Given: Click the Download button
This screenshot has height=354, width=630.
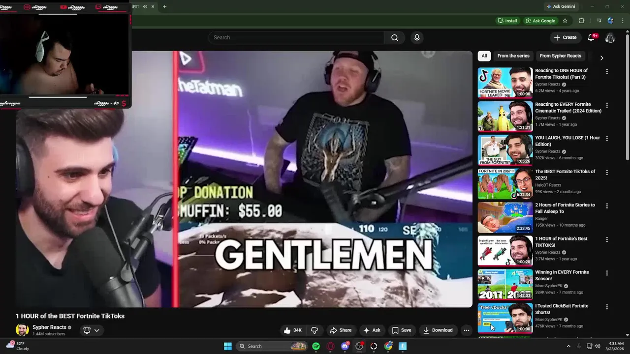Looking at the screenshot, I should point(438,330).
